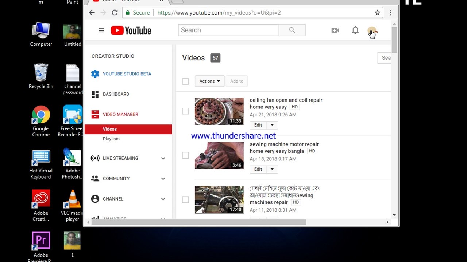Click the horizontal scrollbar thumb
The width and height of the screenshot is (467, 262).
click(199, 222)
